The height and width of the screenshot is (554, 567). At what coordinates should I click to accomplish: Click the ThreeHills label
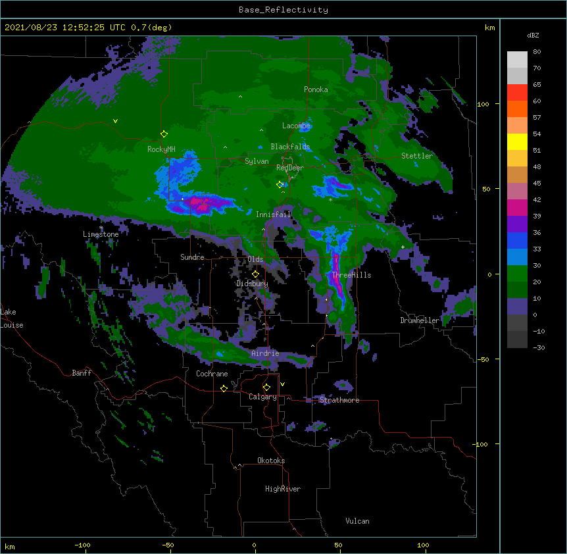click(351, 275)
